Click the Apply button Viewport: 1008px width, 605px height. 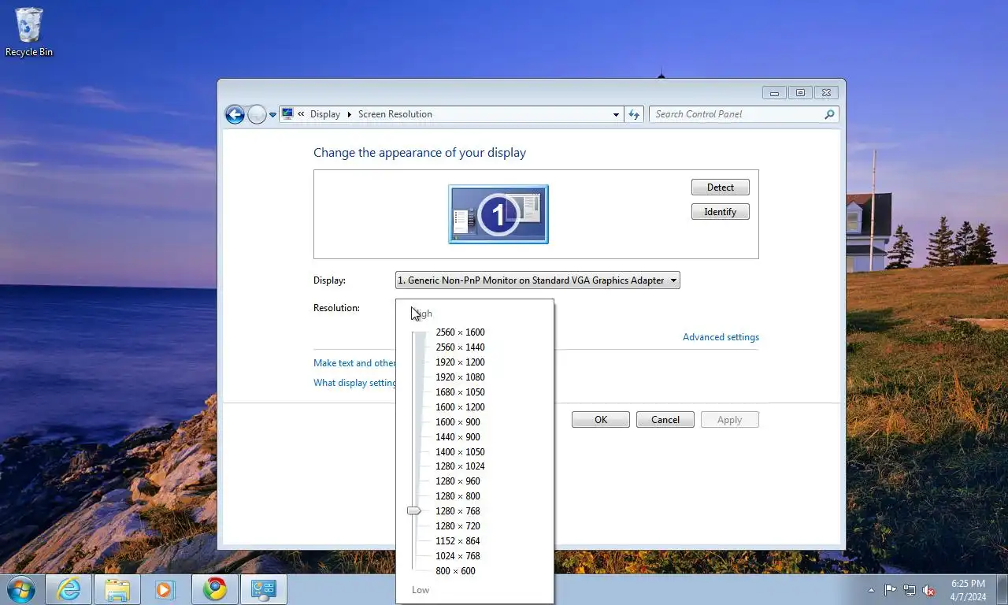coord(730,420)
